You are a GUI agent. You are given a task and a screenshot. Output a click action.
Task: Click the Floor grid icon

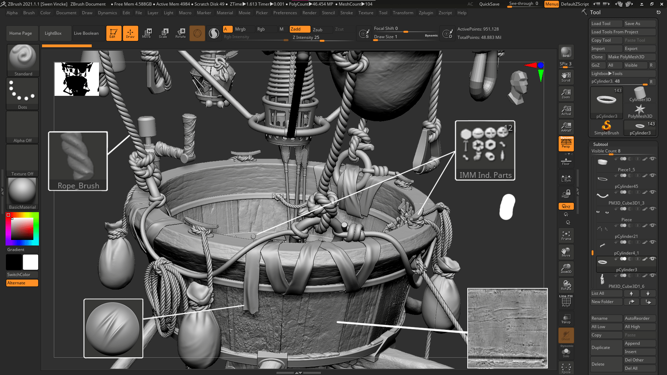coord(566,161)
